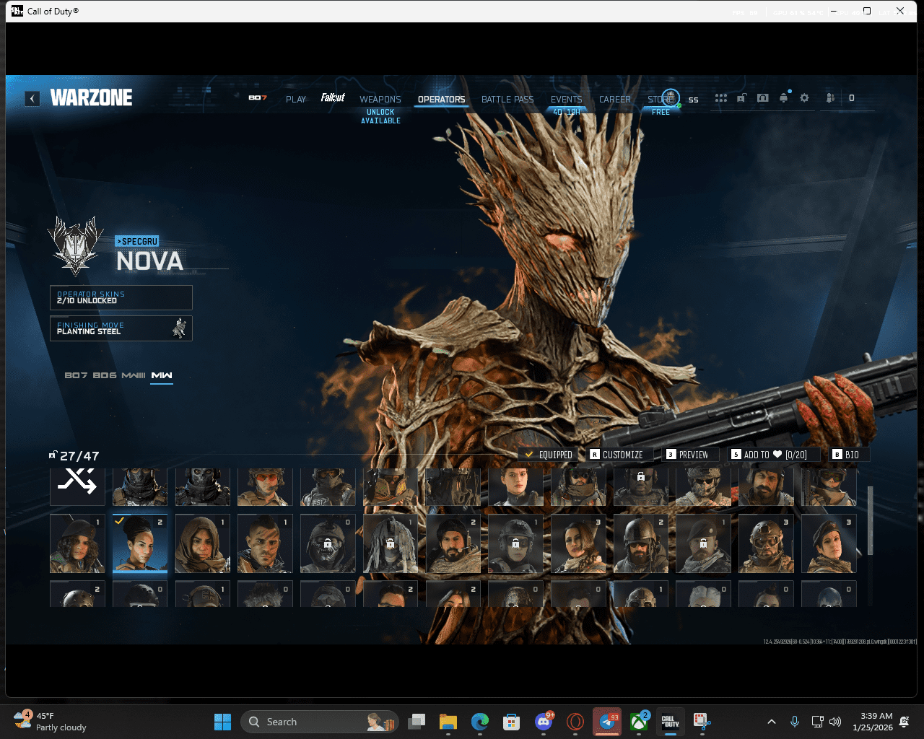
Task: Select the shuffle random operator tile
Action: (x=77, y=482)
